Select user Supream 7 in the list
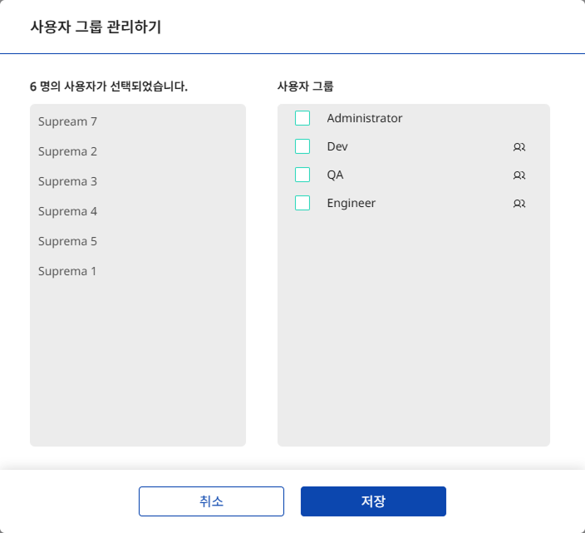This screenshot has height=533, width=585. tap(67, 121)
